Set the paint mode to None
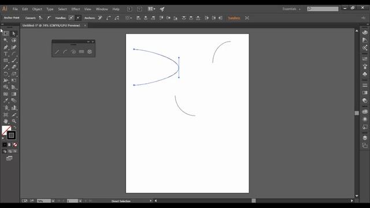370x208 pixels. pos(15,144)
